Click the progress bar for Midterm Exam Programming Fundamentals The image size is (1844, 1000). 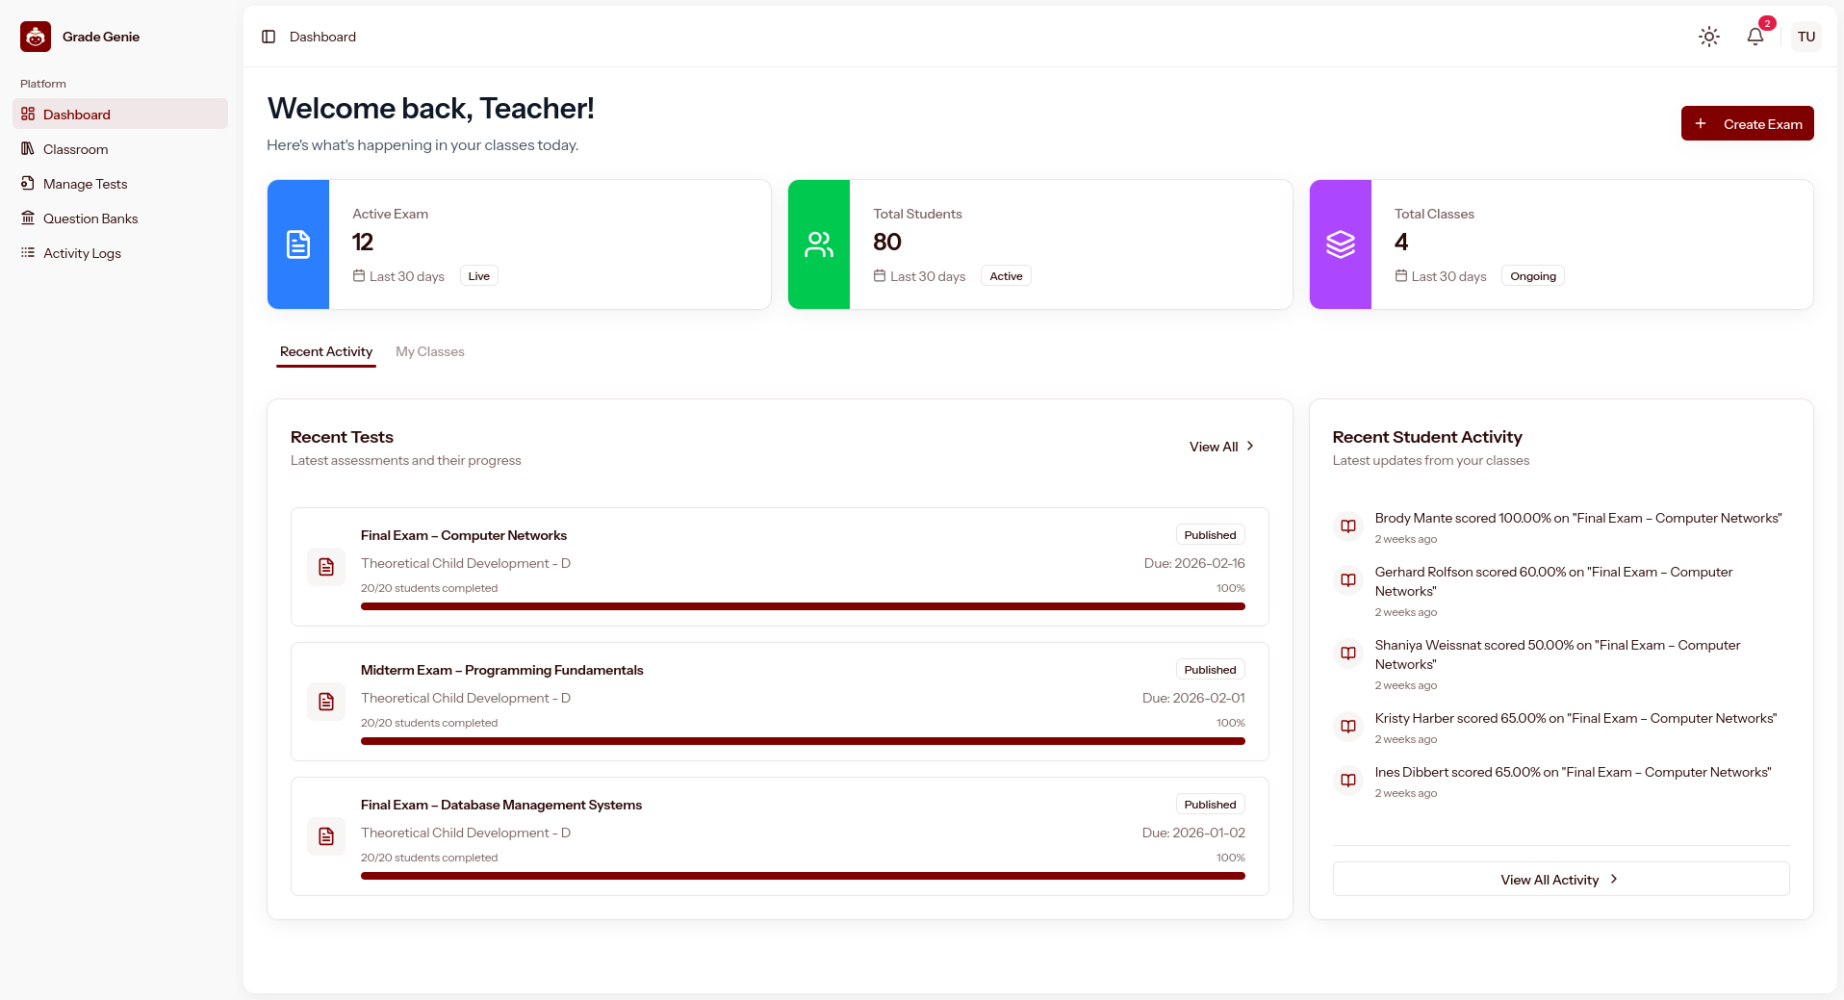pos(803,741)
